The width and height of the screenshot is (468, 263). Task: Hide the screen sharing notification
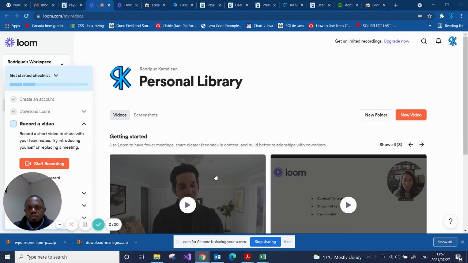(287, 242)
